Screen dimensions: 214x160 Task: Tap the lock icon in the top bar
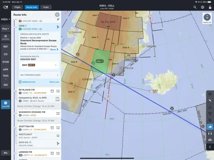tap(210, 7)
